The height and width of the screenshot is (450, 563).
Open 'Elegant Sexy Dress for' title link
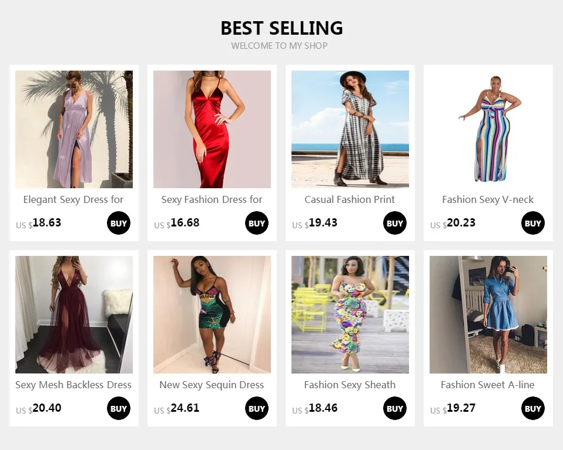pos(73,199)
